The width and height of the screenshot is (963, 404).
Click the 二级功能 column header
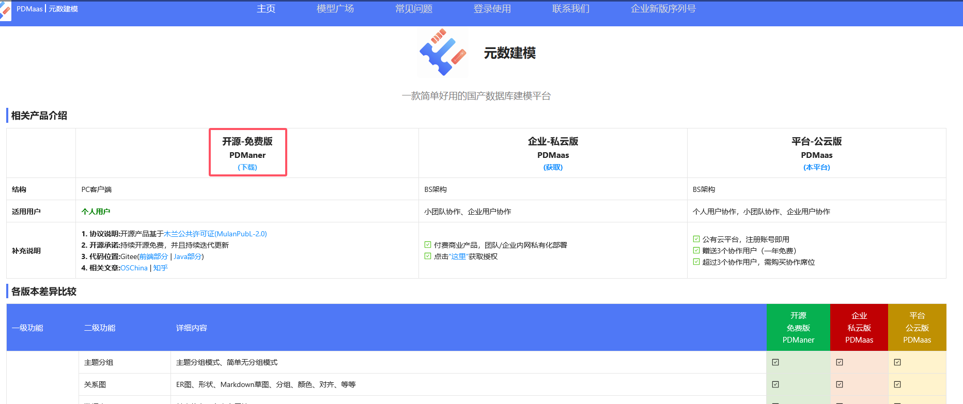coord(100,328)
